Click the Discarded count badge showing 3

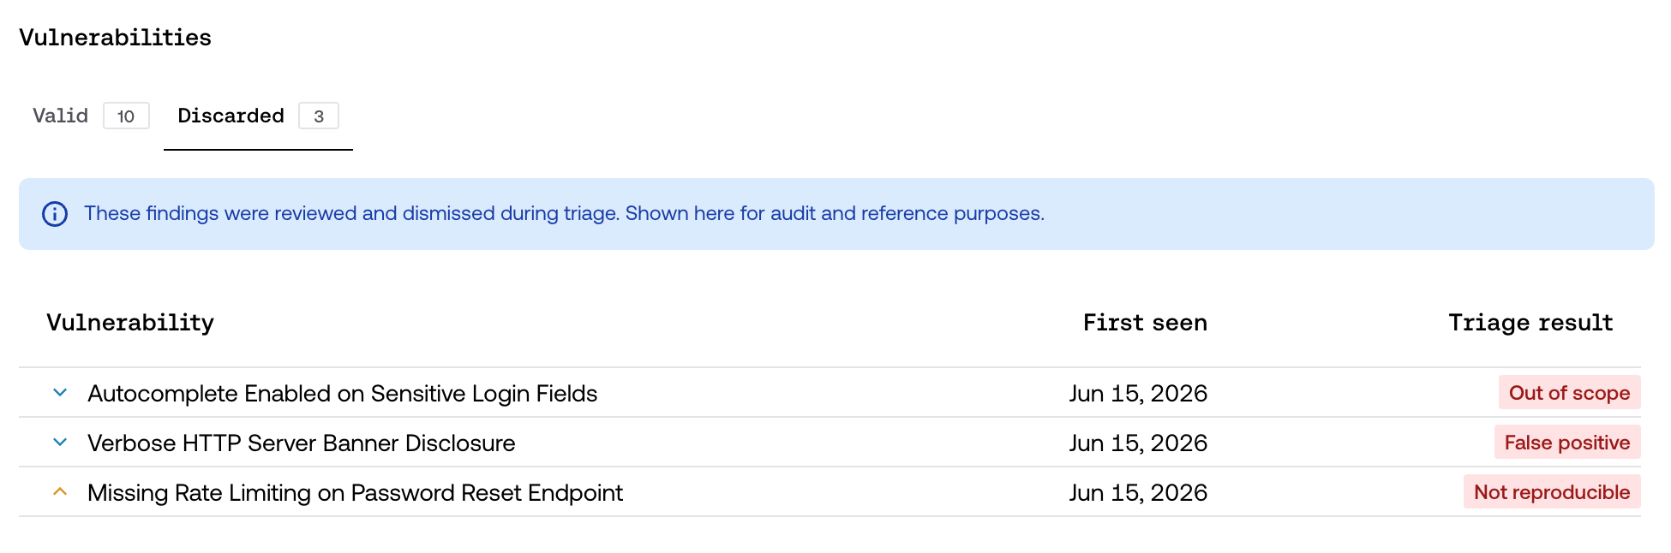319,116
